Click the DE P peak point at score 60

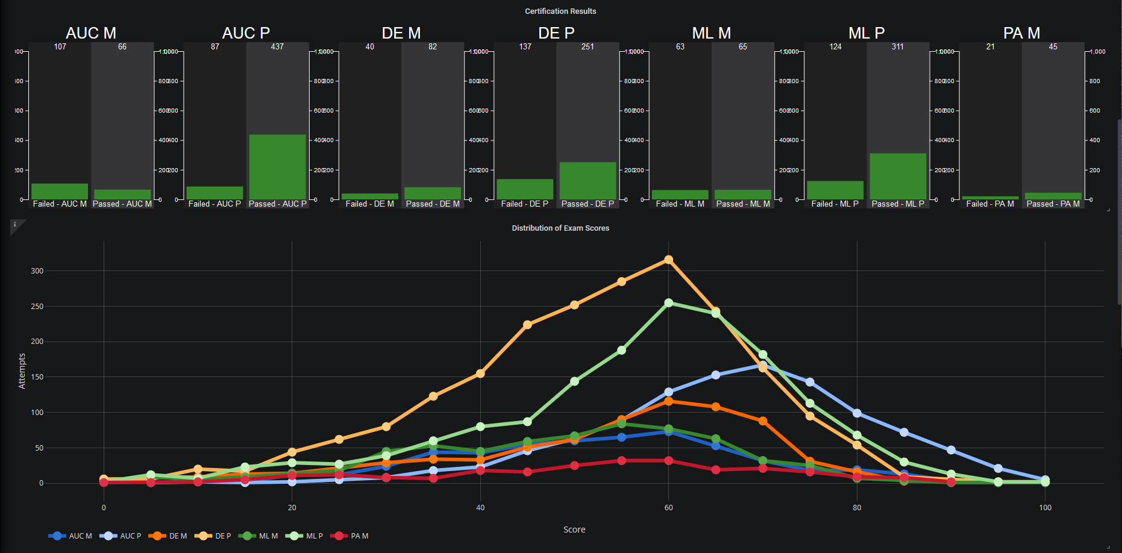(668, 260)
